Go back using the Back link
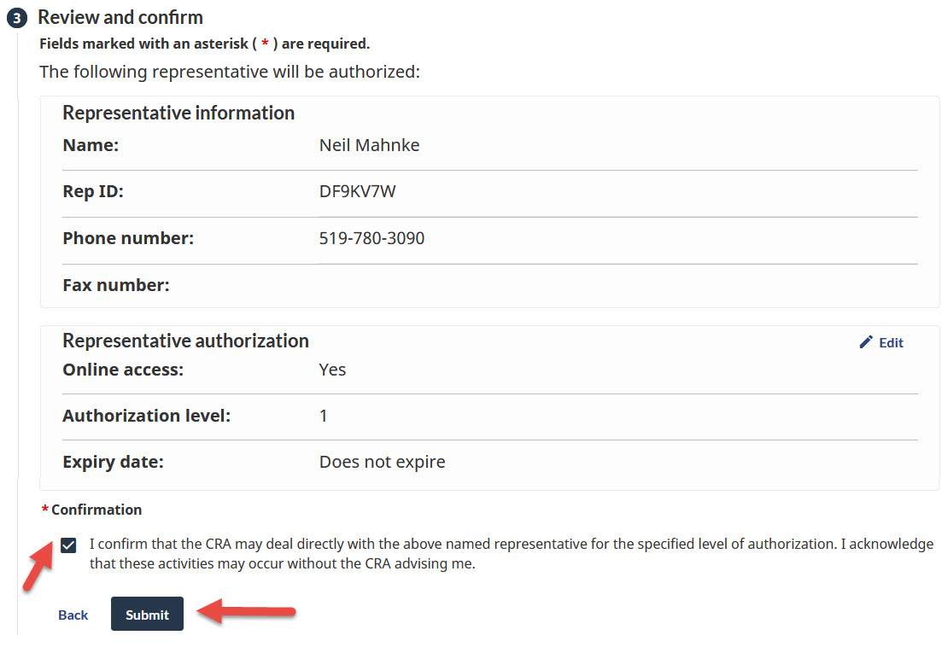The image size is (942, 647). coord(73,615)
